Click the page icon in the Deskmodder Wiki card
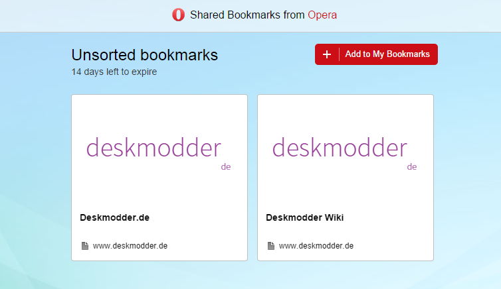This screenshot has height=289, width=501. click(x=270, y=246)
